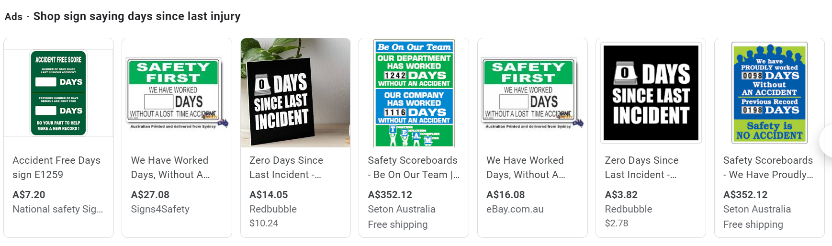
Task: Click the eBay Safety First sign image
Action: click(532, 93)
